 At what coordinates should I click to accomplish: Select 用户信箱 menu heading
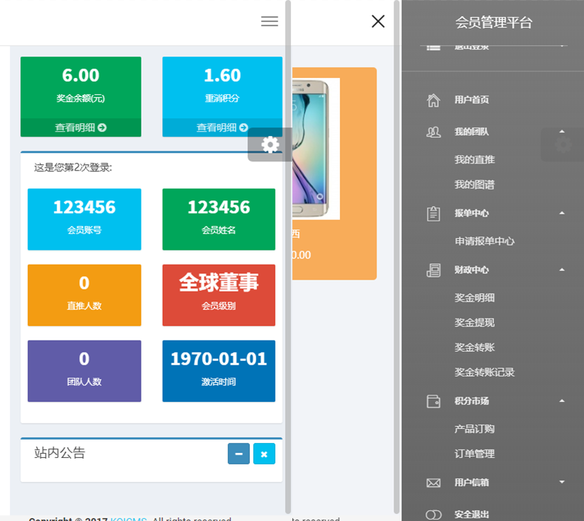471,483
